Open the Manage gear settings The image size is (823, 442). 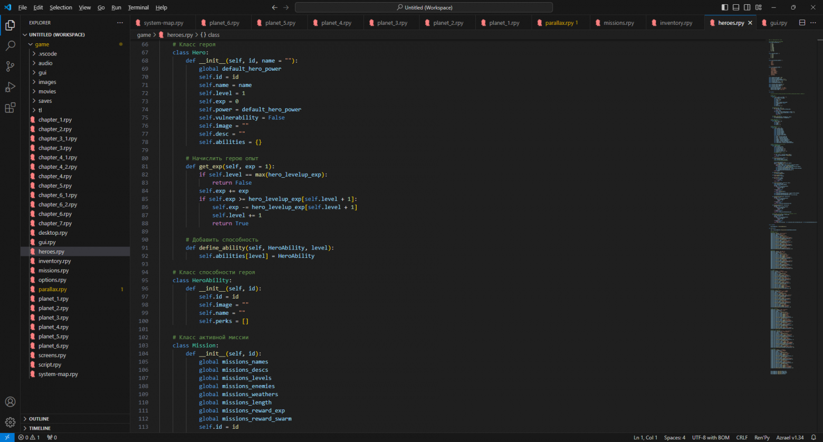10,422
